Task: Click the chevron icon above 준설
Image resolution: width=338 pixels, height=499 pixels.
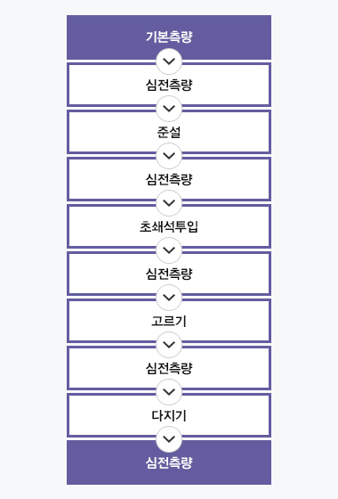Action: pyautogui.click(x=169, y=108)
